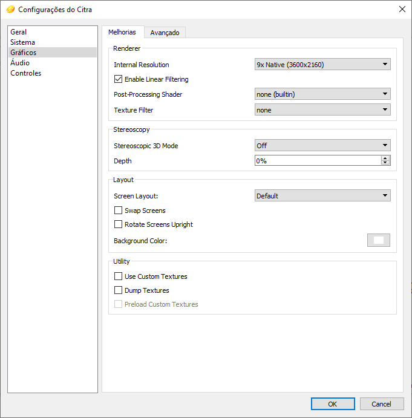
Task: Decrease Depth using the down spinner arrow
Action: pos(385,162)
